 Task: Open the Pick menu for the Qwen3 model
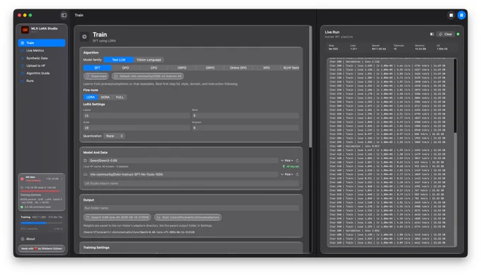click(x=289, y=160)
